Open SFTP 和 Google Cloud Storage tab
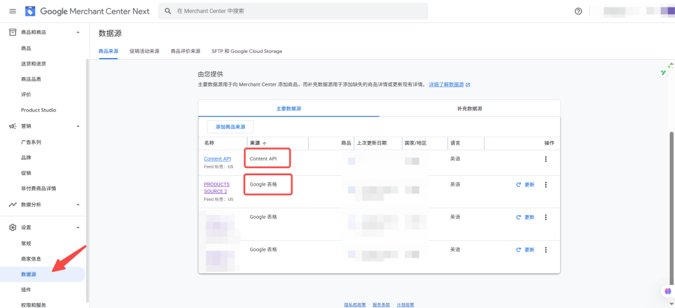Screen dimensions: 675x308 tap(247, 51)
